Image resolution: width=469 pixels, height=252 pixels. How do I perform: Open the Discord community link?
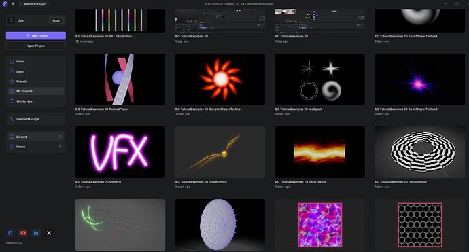pyautogui.click(x=36, y=137)
